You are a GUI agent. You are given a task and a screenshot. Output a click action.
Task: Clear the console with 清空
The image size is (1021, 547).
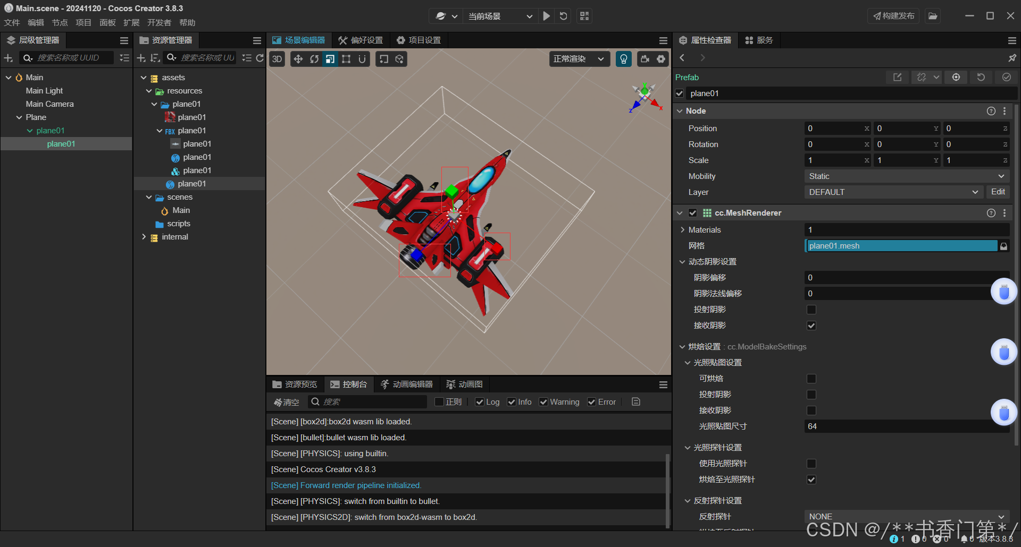tap(287, 402)
